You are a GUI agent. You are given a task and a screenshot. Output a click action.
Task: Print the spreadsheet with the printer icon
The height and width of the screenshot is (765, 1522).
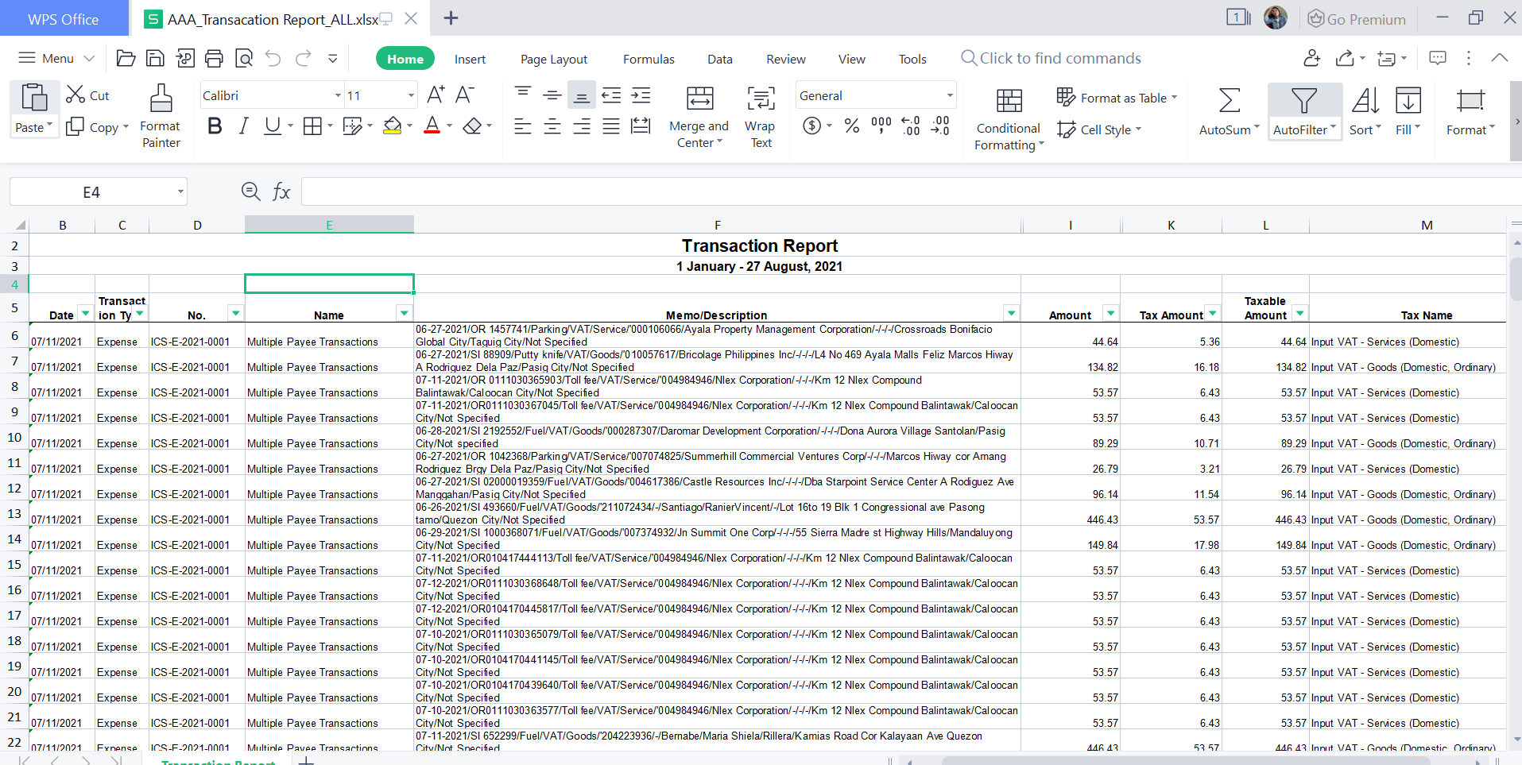tap(214, 58)
